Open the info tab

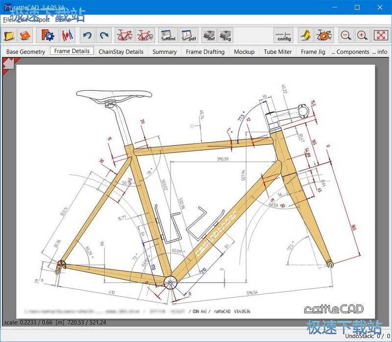pyautogui.click(x=379, y=52)
